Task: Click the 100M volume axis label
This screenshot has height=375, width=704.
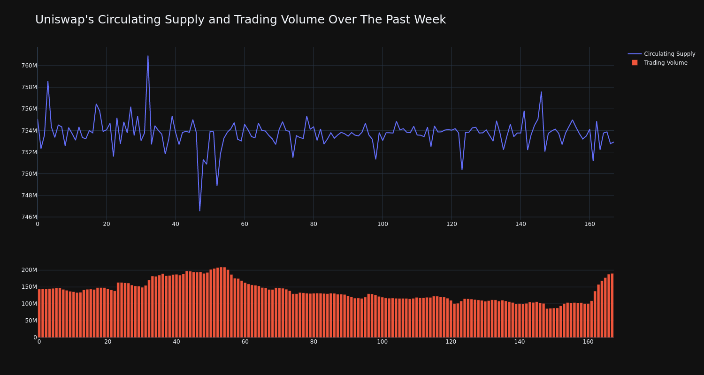Action: [x=29, y=304]
